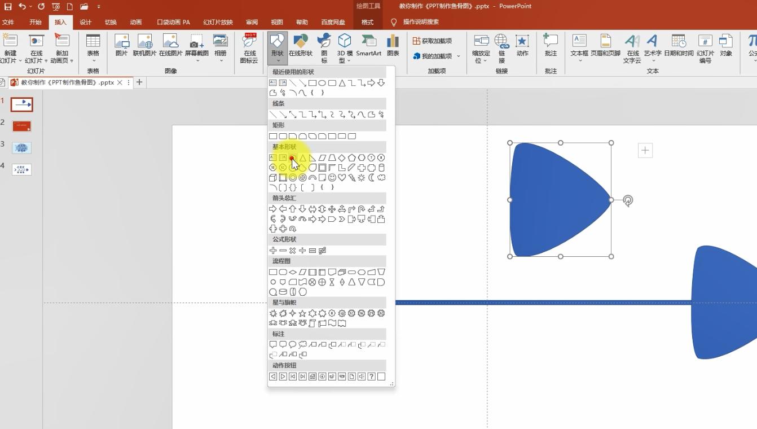Open 在线图标云 icon cloud
Viewport: 757px width, 429px height.
[x=249, y=49]
